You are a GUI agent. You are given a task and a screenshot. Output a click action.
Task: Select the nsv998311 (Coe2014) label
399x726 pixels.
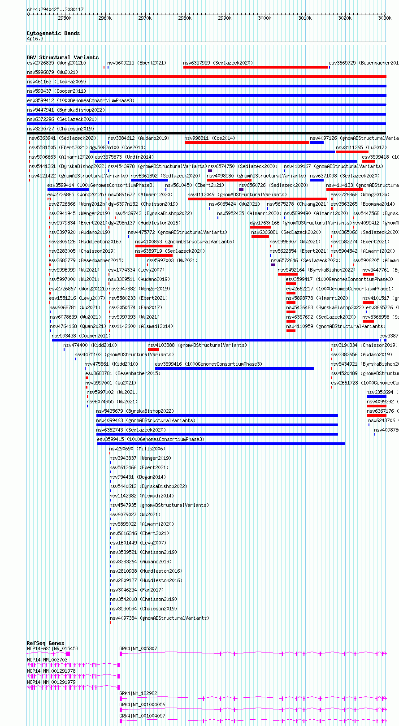(210, 138)
